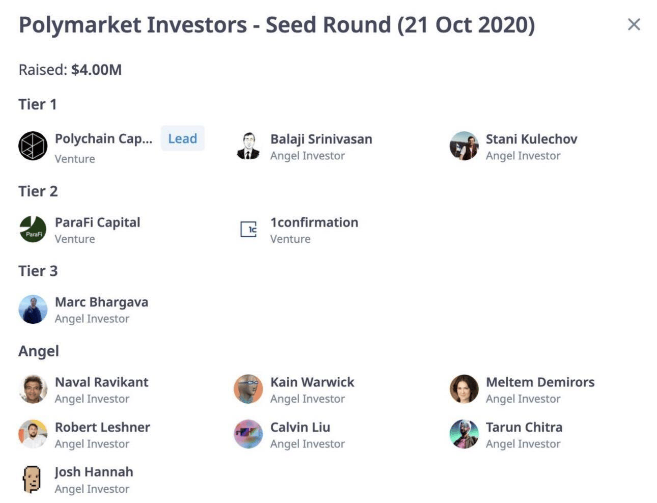Click Naval Ravikant's profile photo
Image resolution: width=657 pixels, height=503 pixels.
33,389
